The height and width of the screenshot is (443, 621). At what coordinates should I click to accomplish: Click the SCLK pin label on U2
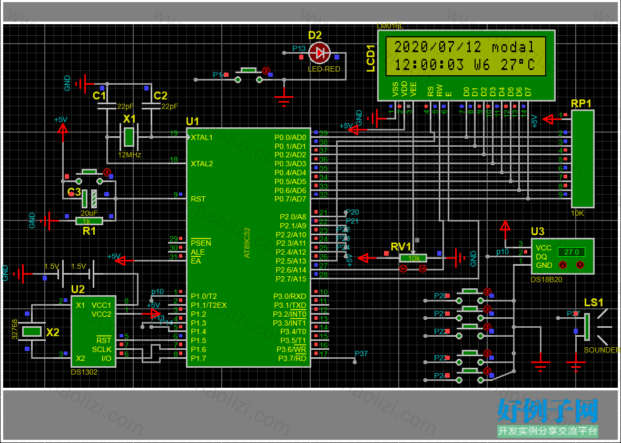point(102,349)
